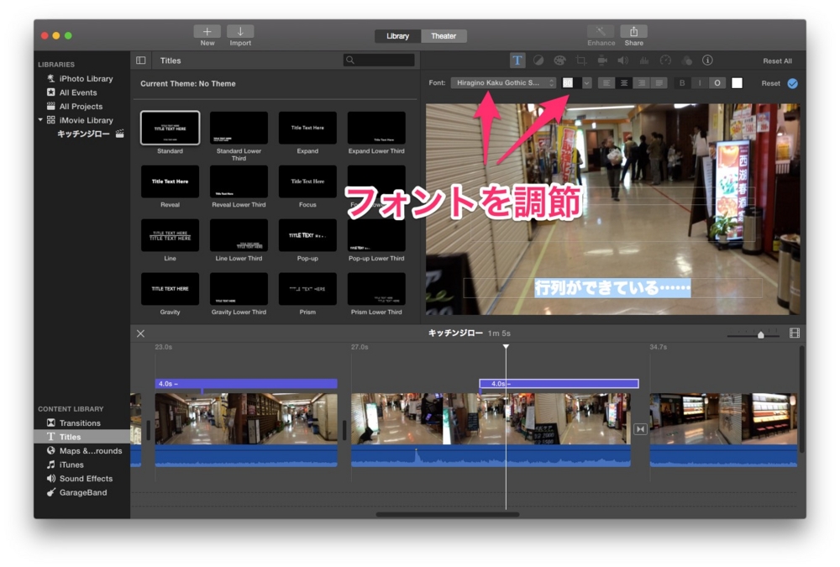Screen dimensions: 840x567
Task: Select the Gravity title thumbnail
Action: (x=170, y=289)
